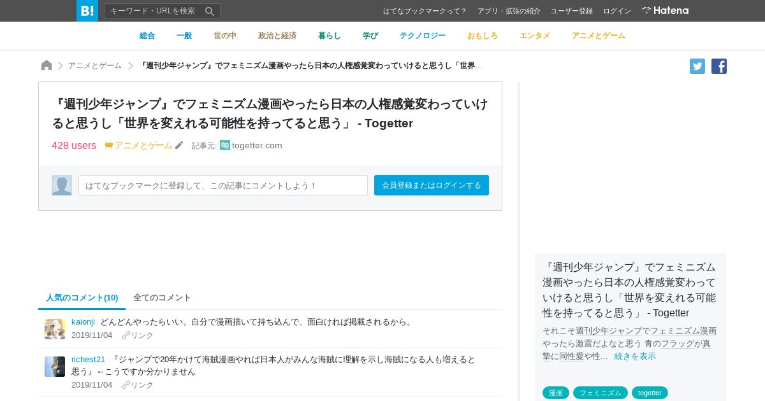Click the togetter tag
Viewport: 765px width, 401px height.
(650, 393)
